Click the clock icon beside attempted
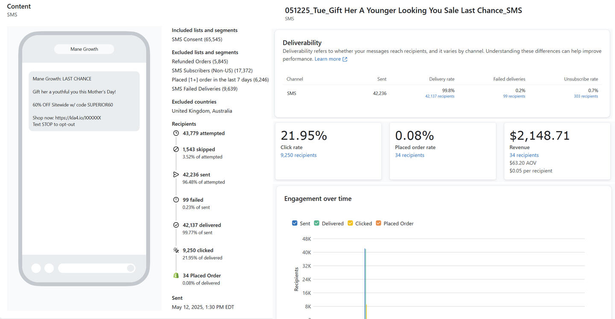The image size is (615, 319). 176,133
